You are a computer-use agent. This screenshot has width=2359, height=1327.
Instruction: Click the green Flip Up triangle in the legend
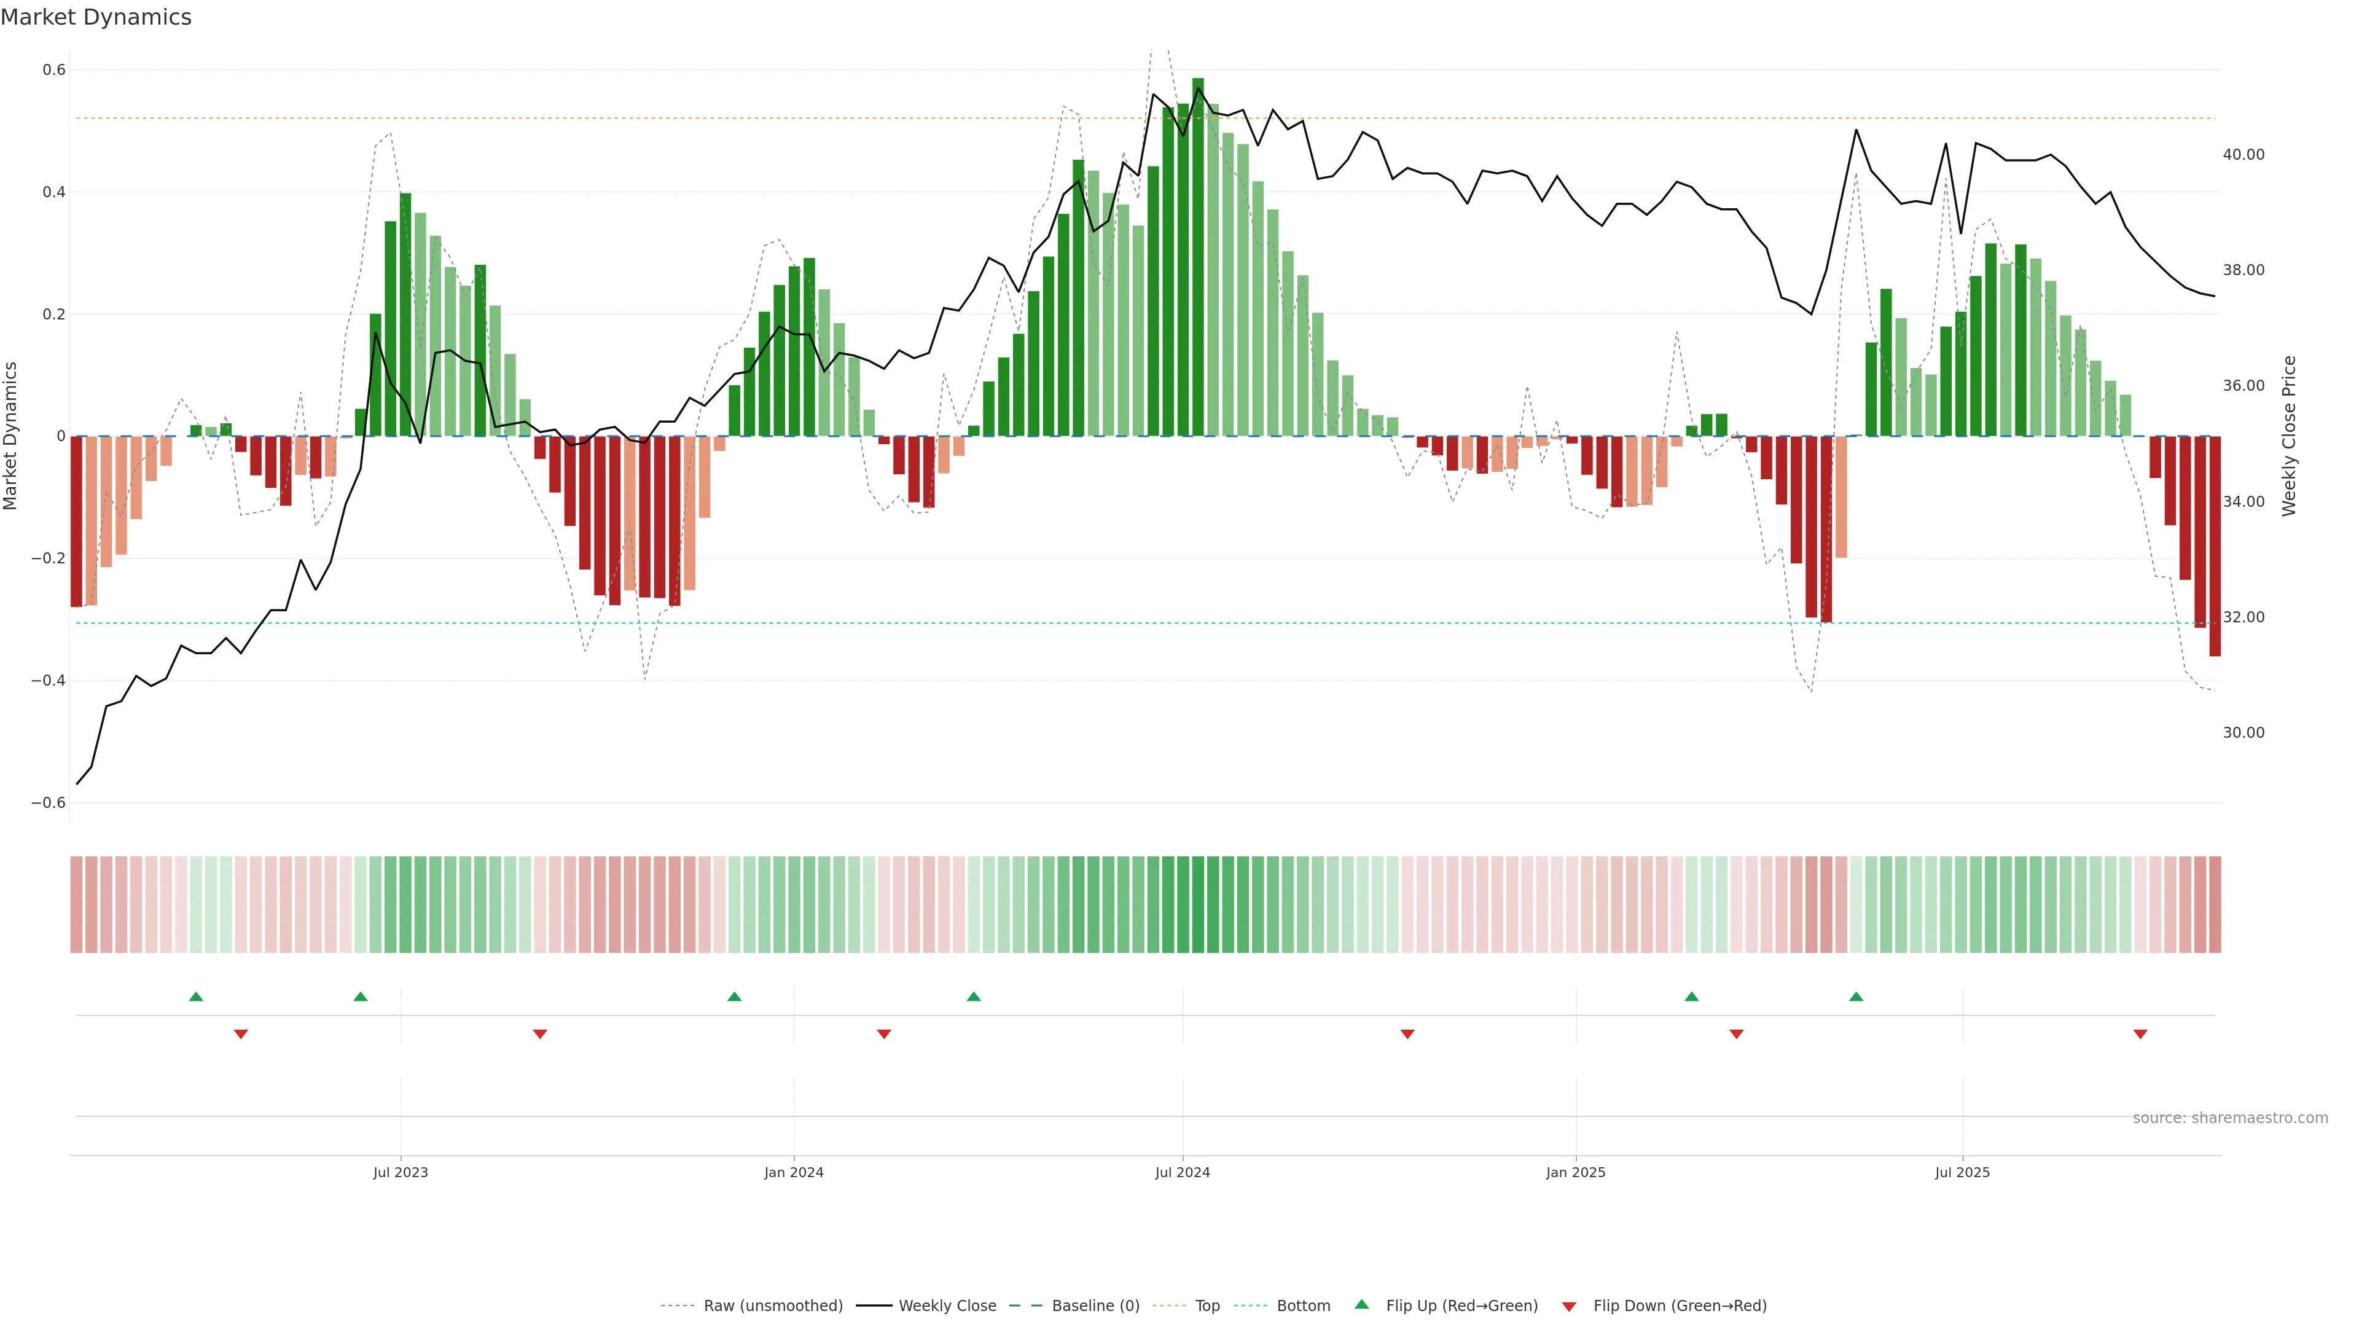[1362, 1304]
